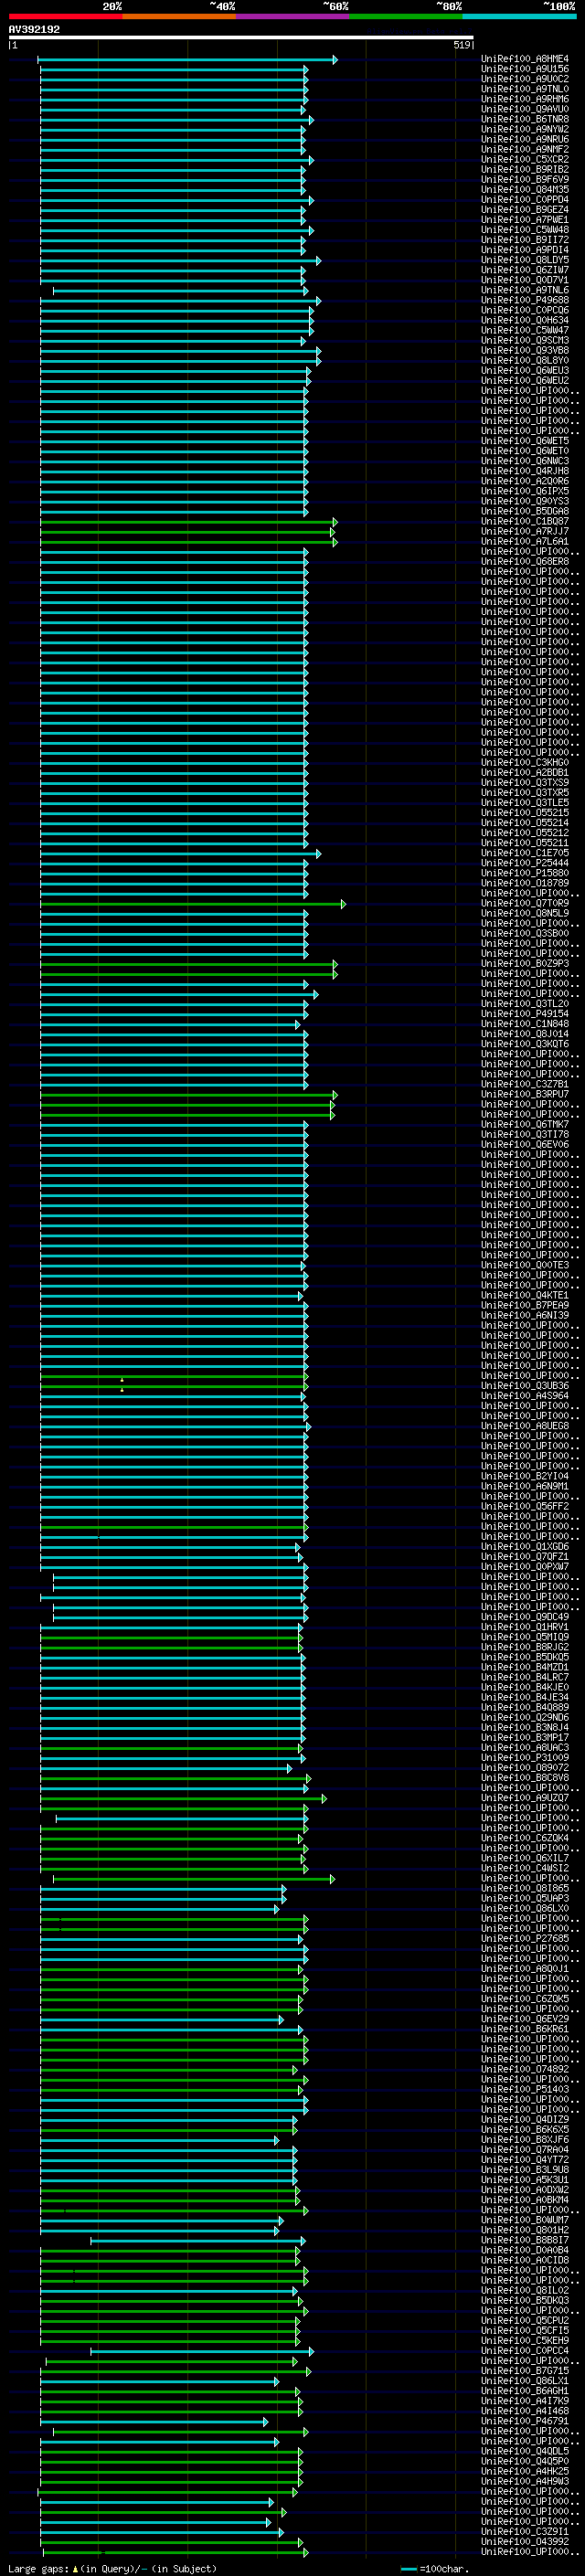Select hit UniRef100_A9UZQ7
The width and height of the screenshot is (585, 2576).
tap(525, 1798)
